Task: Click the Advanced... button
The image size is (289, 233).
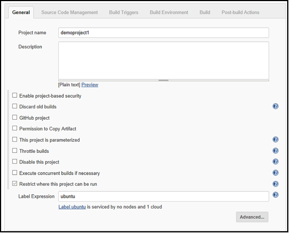Action: pyautogui.click(x=252, y=217)
